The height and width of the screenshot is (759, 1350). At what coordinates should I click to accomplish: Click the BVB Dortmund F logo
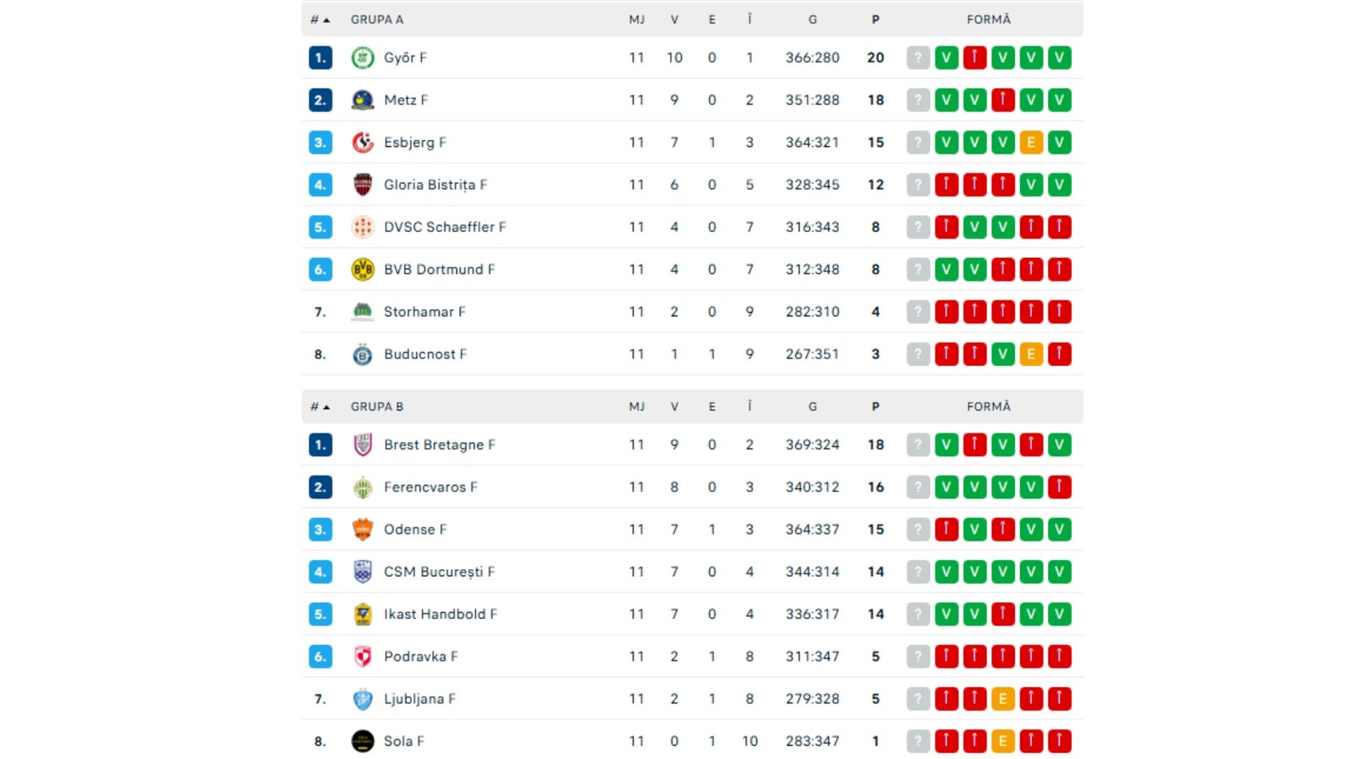363,270
